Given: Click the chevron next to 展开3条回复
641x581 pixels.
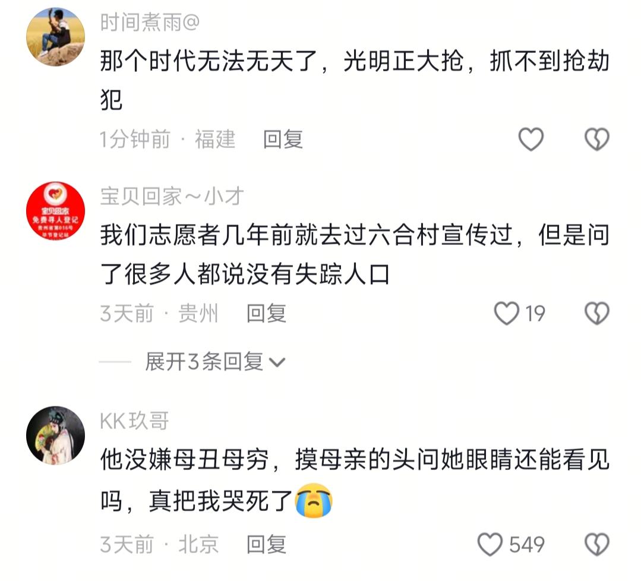Looking at the screenshot, I should click(x=277, y=362).
